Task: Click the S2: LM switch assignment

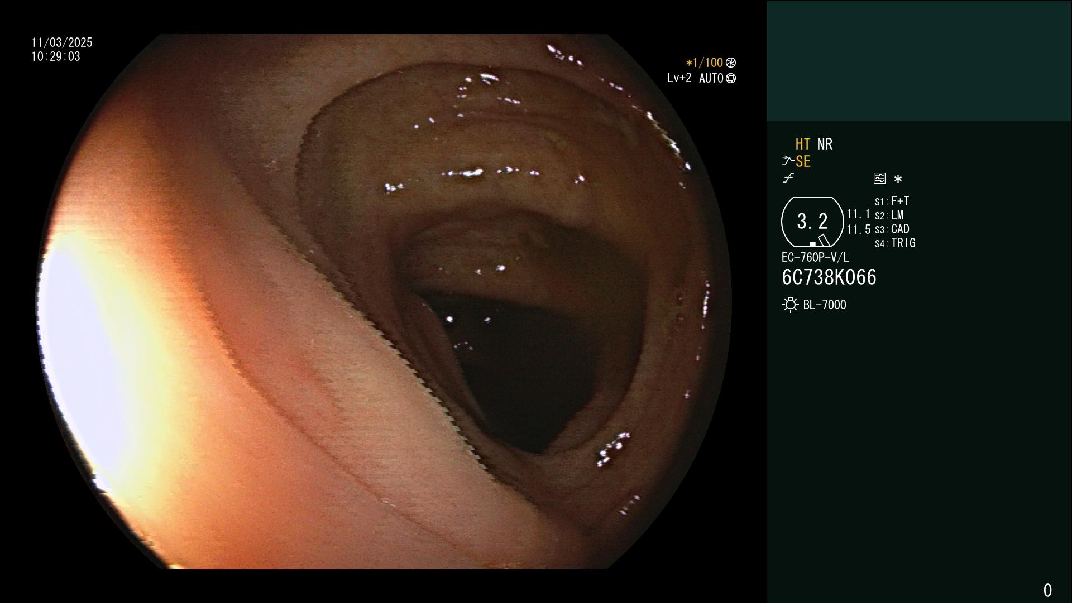Action: (x=889, y=215)
